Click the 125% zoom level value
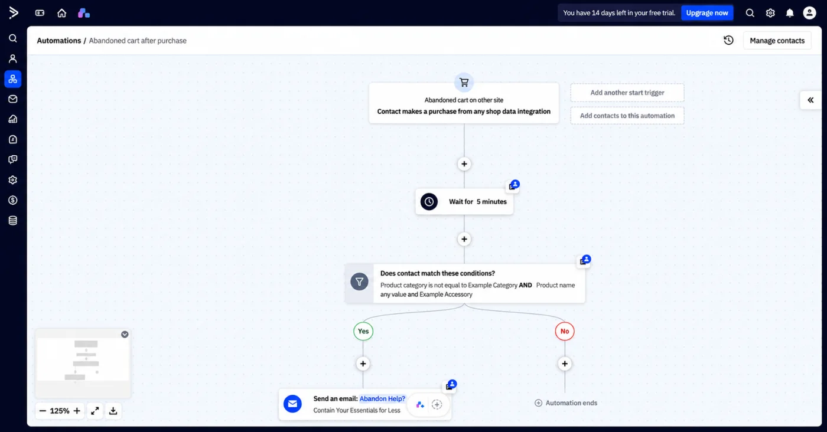The height and width of the screenshot is (432, 827). [60, 411]
